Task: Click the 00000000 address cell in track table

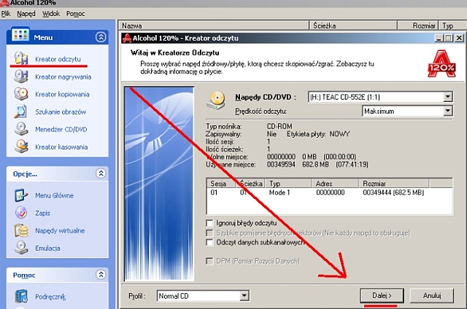Action: coord(331,192)
